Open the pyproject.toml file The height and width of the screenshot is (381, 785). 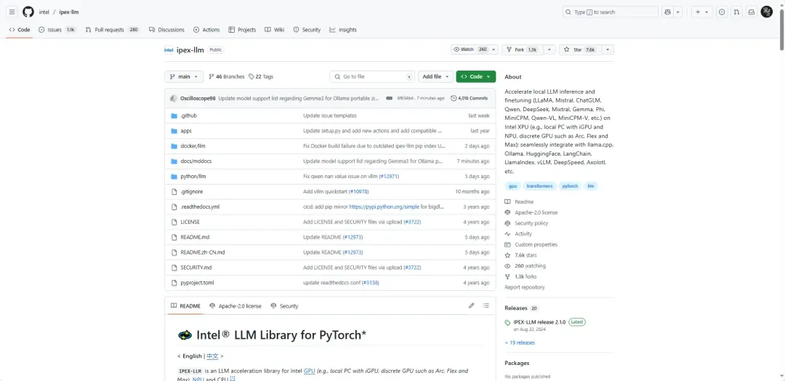pos(197,282)
